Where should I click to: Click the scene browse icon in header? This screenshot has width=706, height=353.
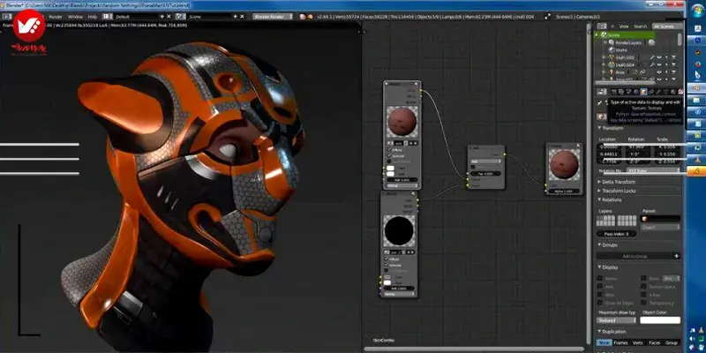point(181,16)
